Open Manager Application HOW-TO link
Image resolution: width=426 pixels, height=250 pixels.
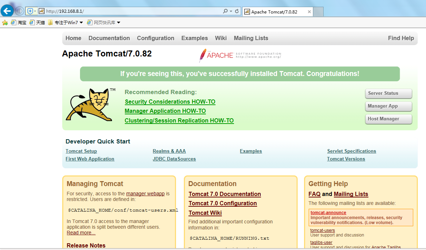point(165,111)
